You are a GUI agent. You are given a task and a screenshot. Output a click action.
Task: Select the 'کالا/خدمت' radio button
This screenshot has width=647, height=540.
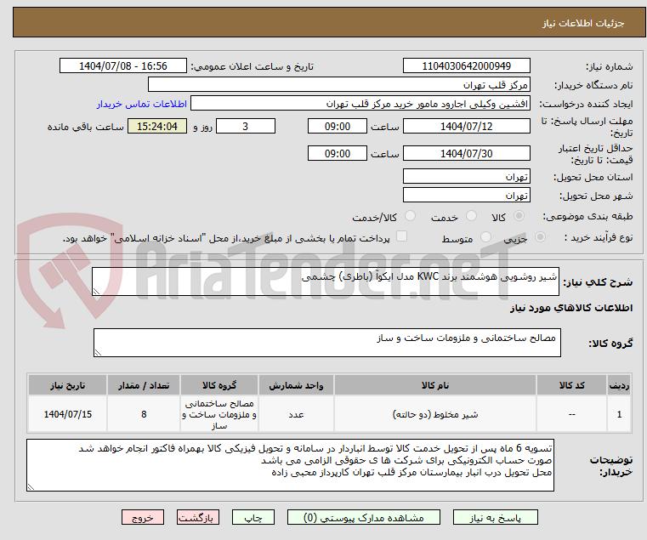[x=410, y=216]
